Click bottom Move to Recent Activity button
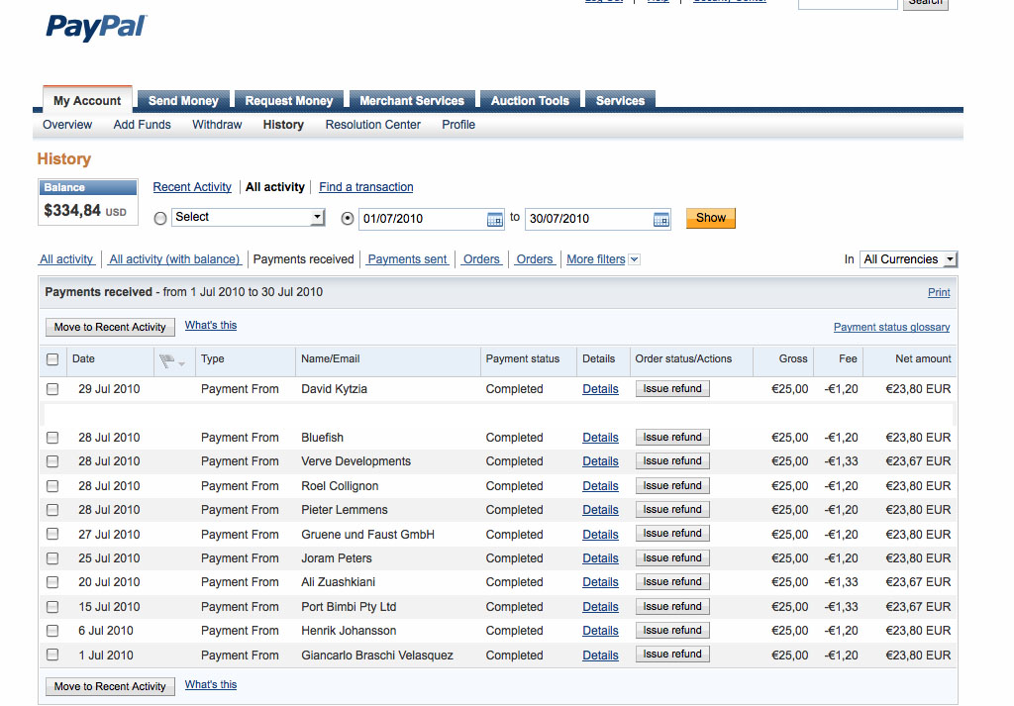The height and width of the screenshot is (706, 1014). 110,686
